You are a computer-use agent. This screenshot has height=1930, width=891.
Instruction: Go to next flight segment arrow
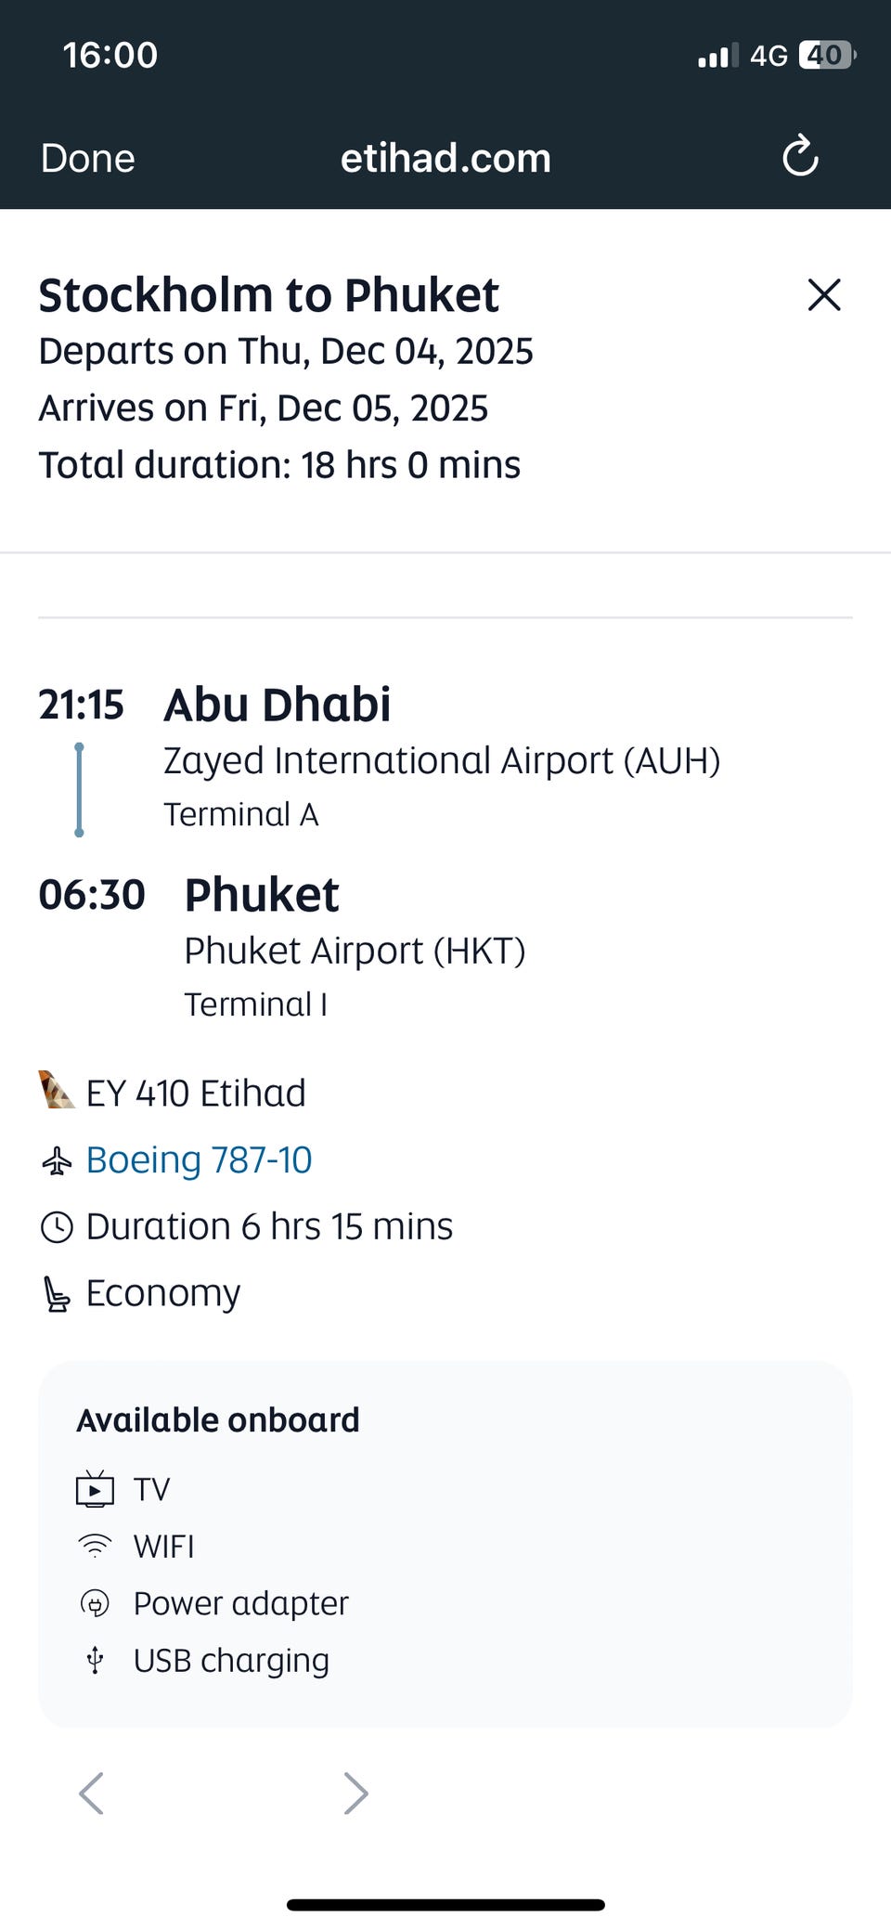356,1793
